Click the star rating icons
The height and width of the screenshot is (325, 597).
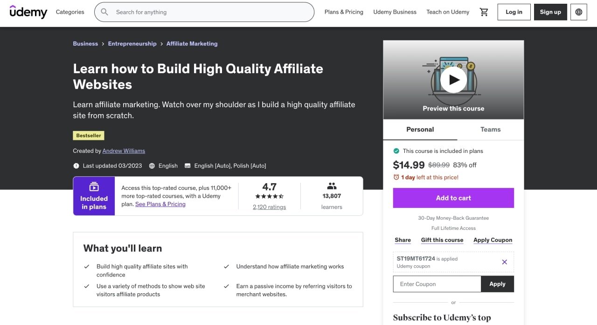269,197
